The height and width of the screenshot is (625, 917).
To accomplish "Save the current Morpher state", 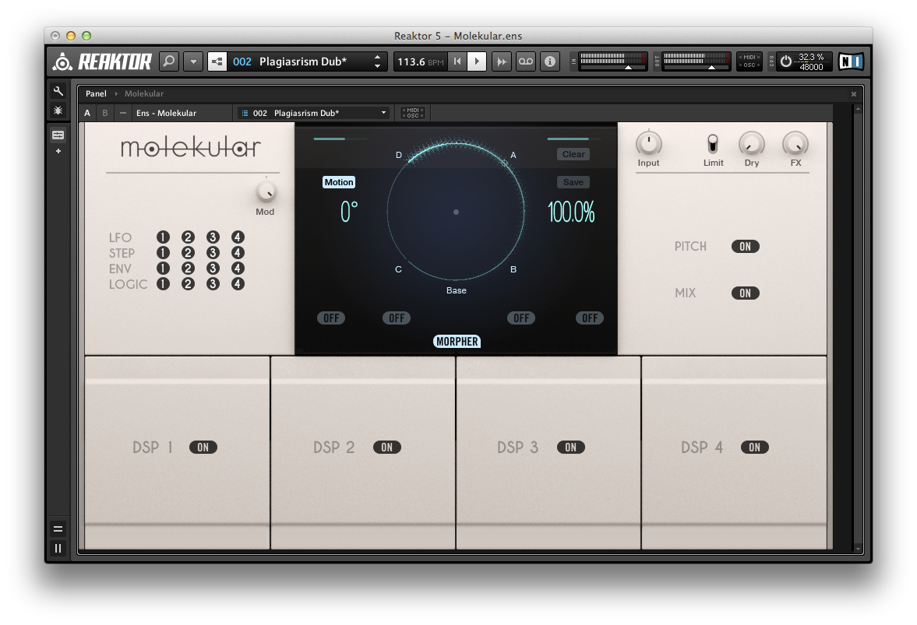I will click(573, 181).
